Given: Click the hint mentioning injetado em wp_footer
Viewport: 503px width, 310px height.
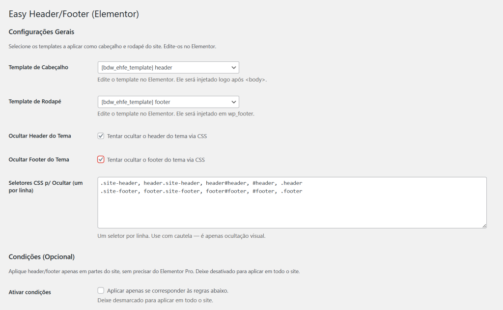Looking at the screenshot, I should coord(176,113).
